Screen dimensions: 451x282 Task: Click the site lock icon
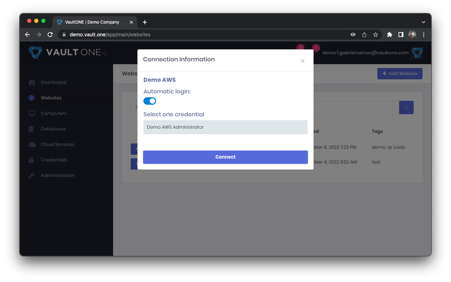[x=64, y=35]
